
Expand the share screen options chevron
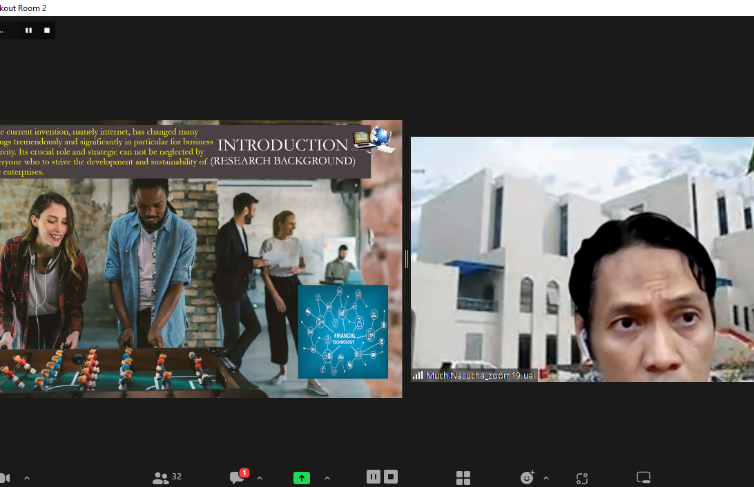(327, 478)
